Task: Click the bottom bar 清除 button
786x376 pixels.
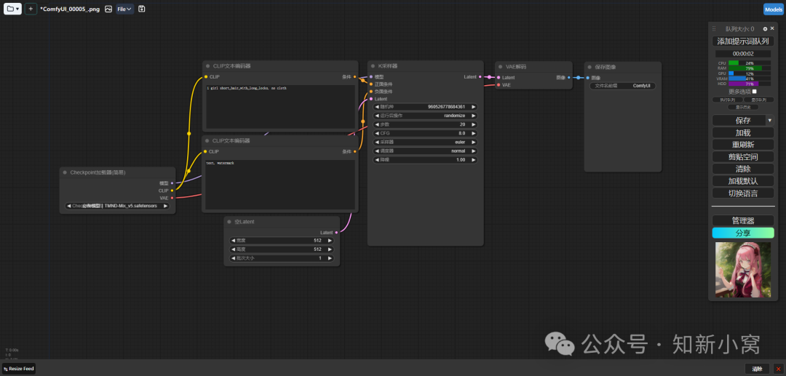Action: coord(757,369)
